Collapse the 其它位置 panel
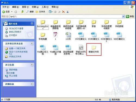This screenshot has width=136, height=102. [x=32, y=65]
